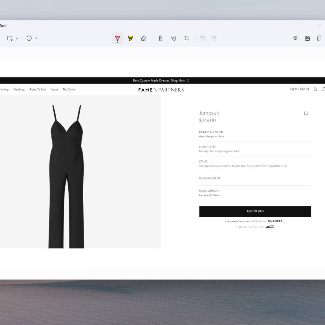
Task: Select the yellow highlighter tool
Action: click(x=131, y=38)
